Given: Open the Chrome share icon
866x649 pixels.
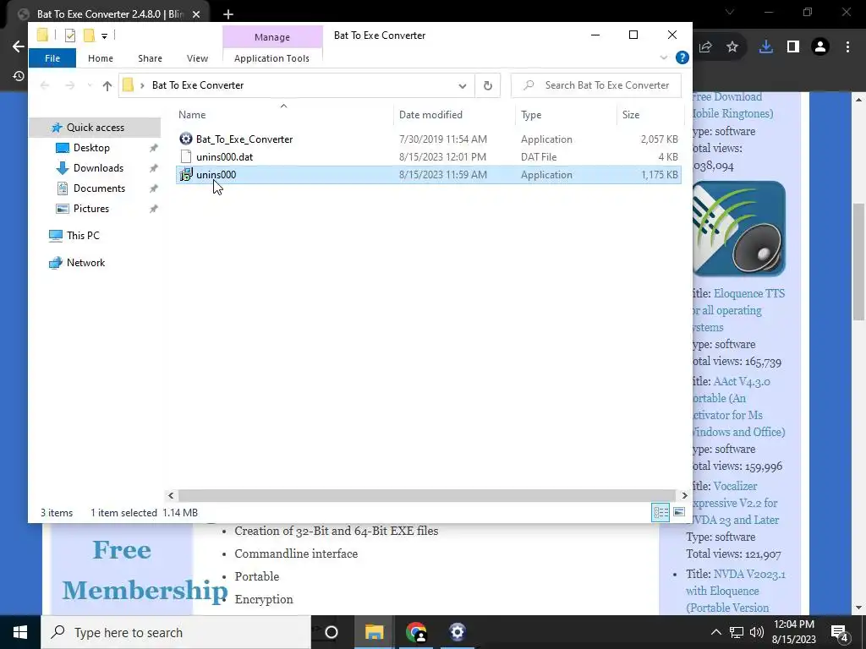Looking at the screenshot, I should [705, 47].
